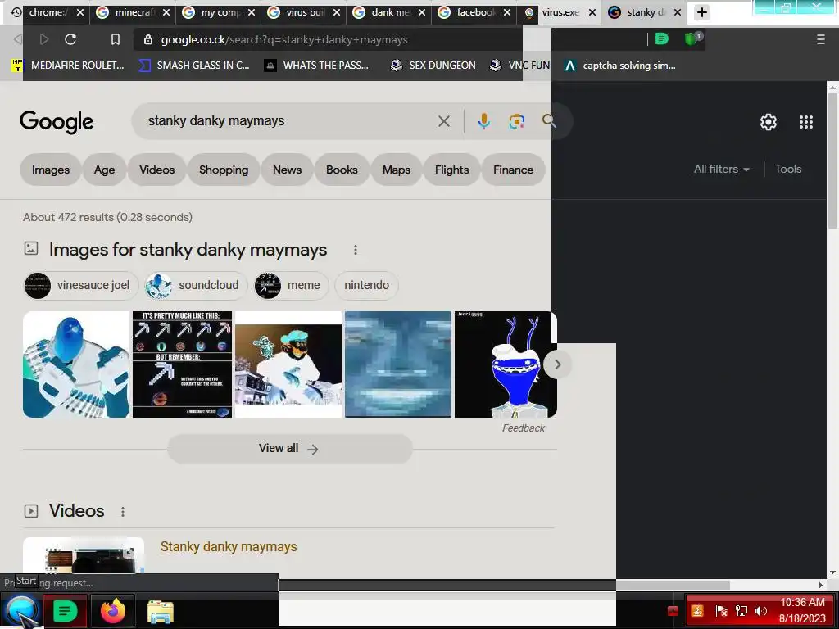Open more options next to Images heading
Image resolution: width=839 pixels, height=629 pixels.
356,250
